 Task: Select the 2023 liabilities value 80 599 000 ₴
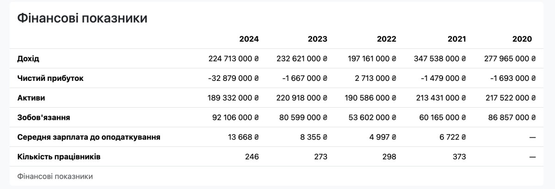(x=304, y=117)
